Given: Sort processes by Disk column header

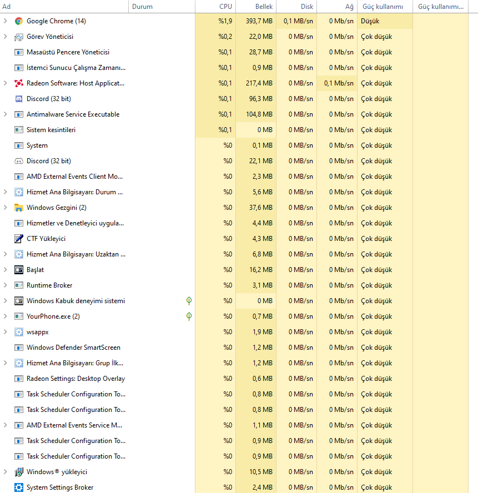Looking at the screenshot, I should point(296,7).
